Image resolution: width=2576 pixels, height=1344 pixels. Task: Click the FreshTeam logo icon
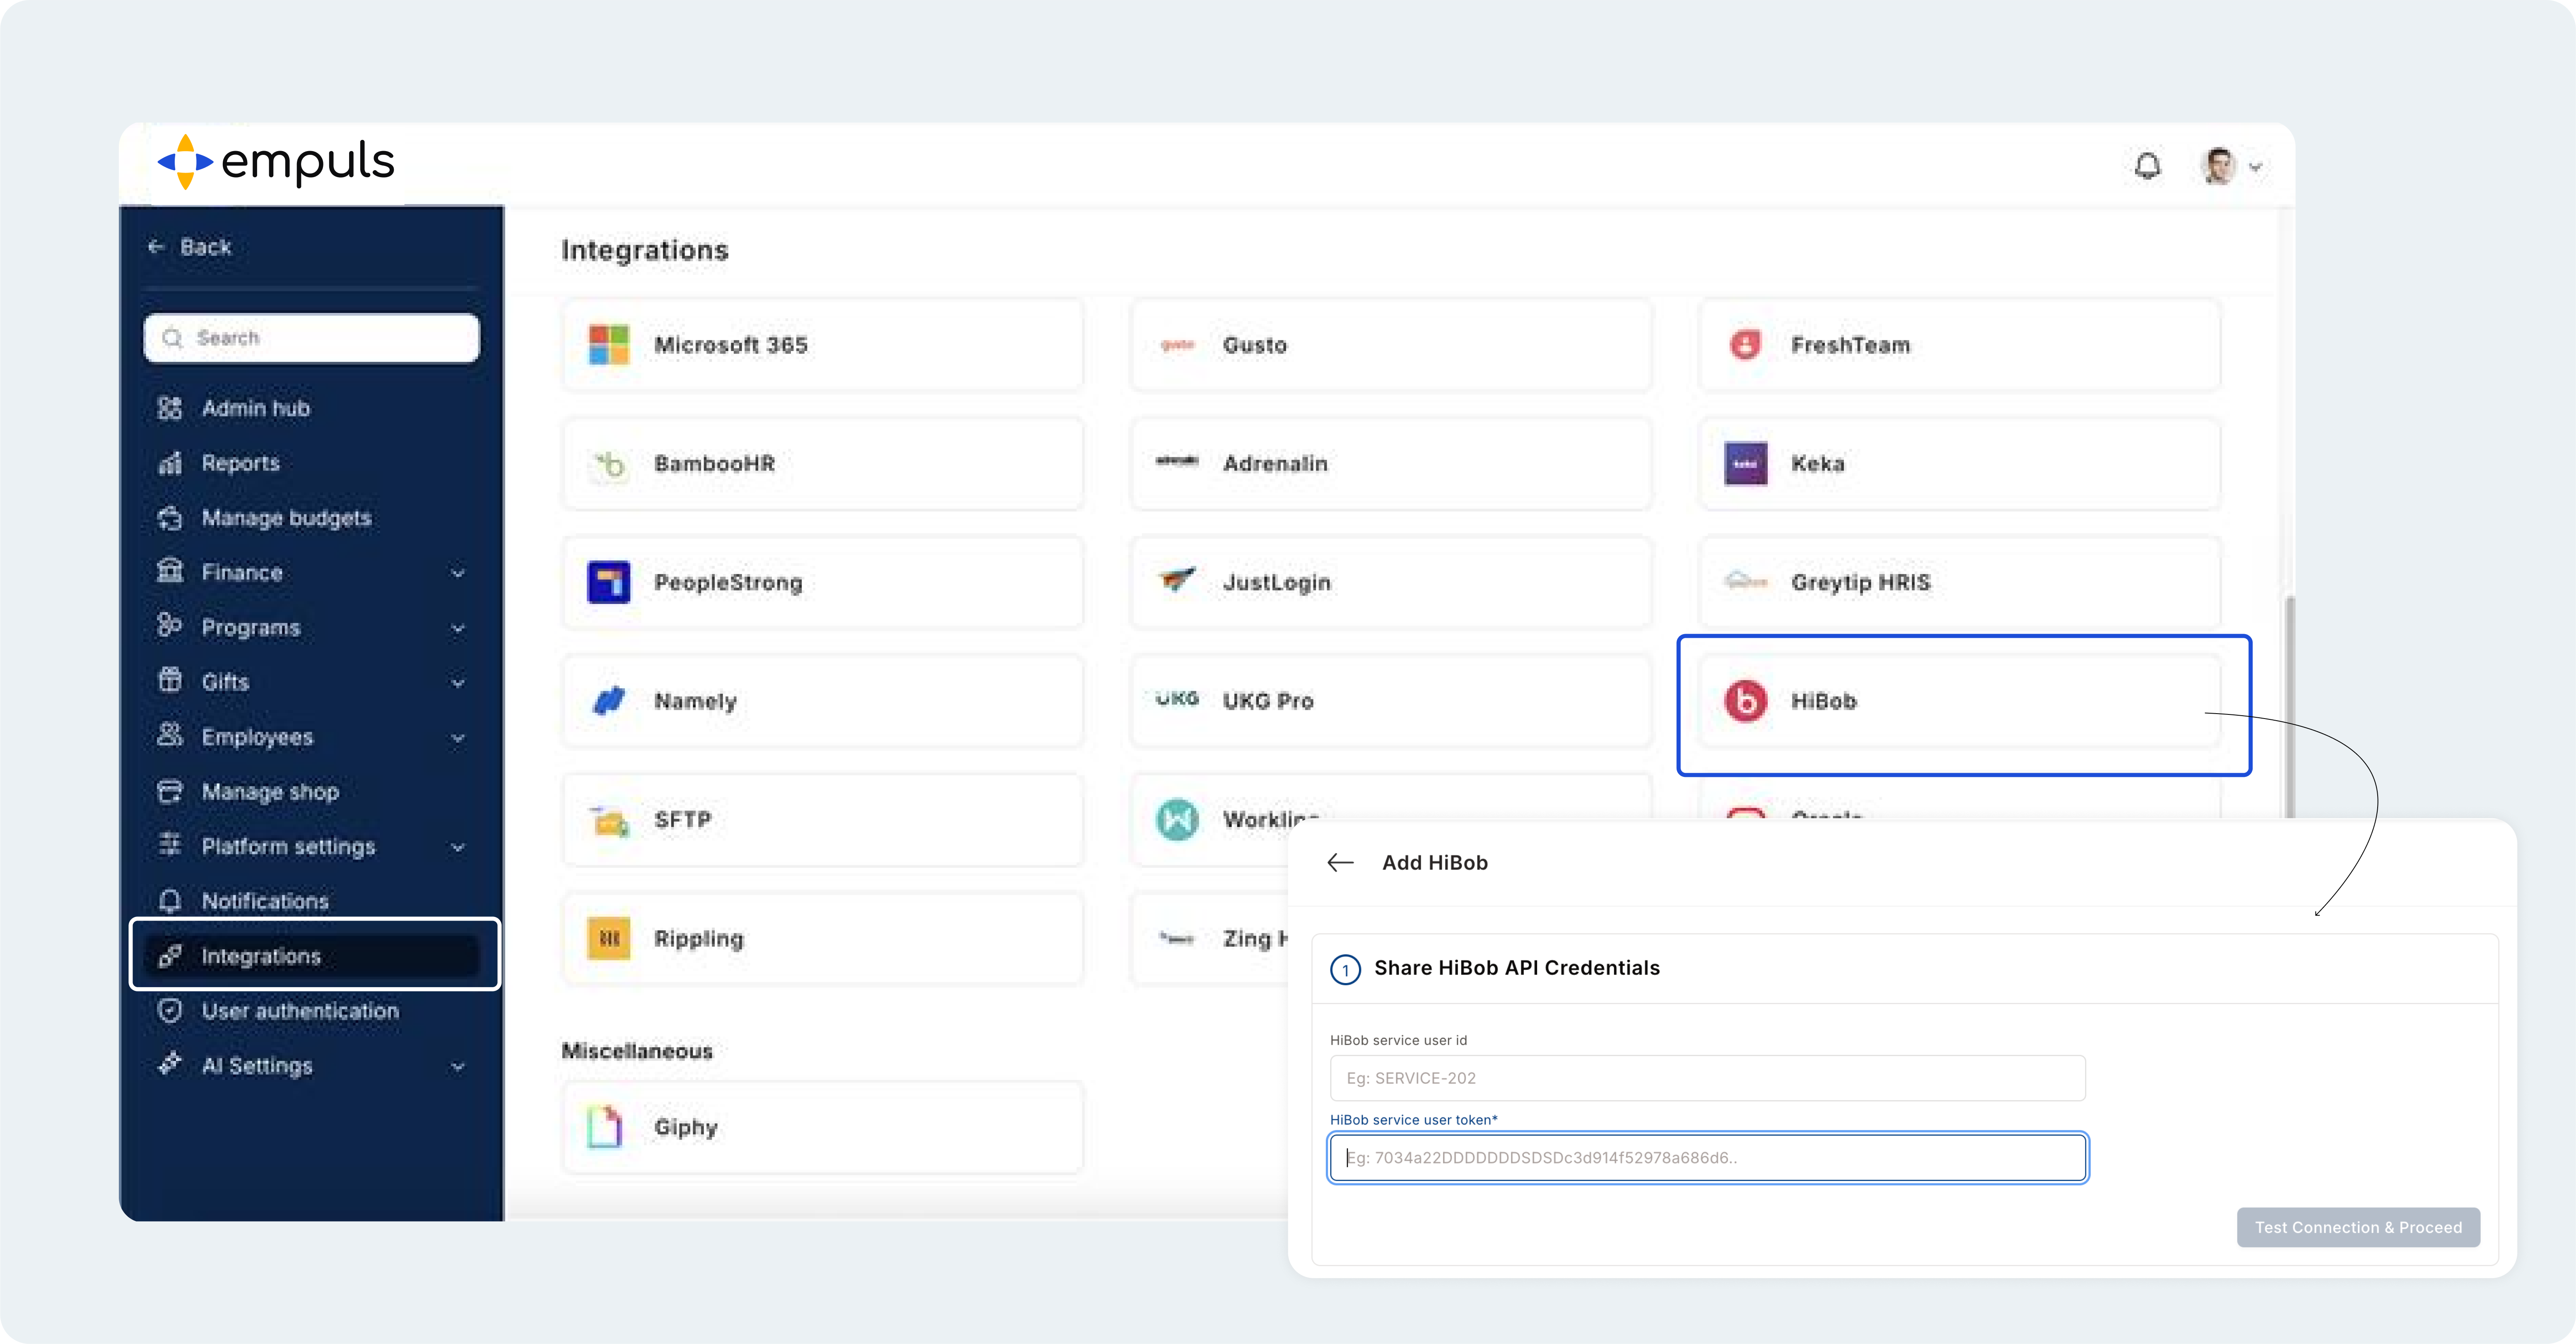coord(1745,345)
